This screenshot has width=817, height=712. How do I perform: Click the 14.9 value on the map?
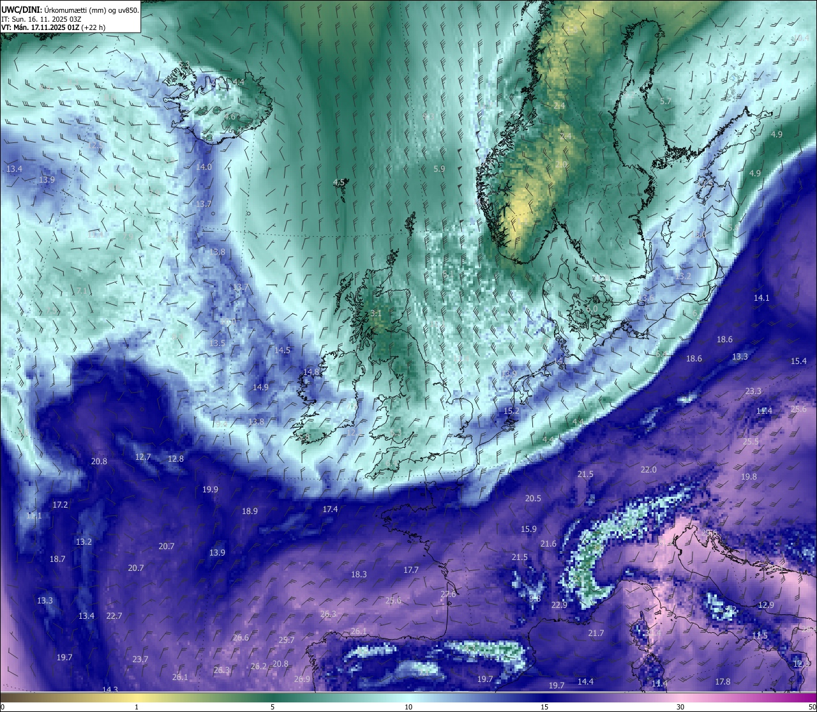(260, 388)
